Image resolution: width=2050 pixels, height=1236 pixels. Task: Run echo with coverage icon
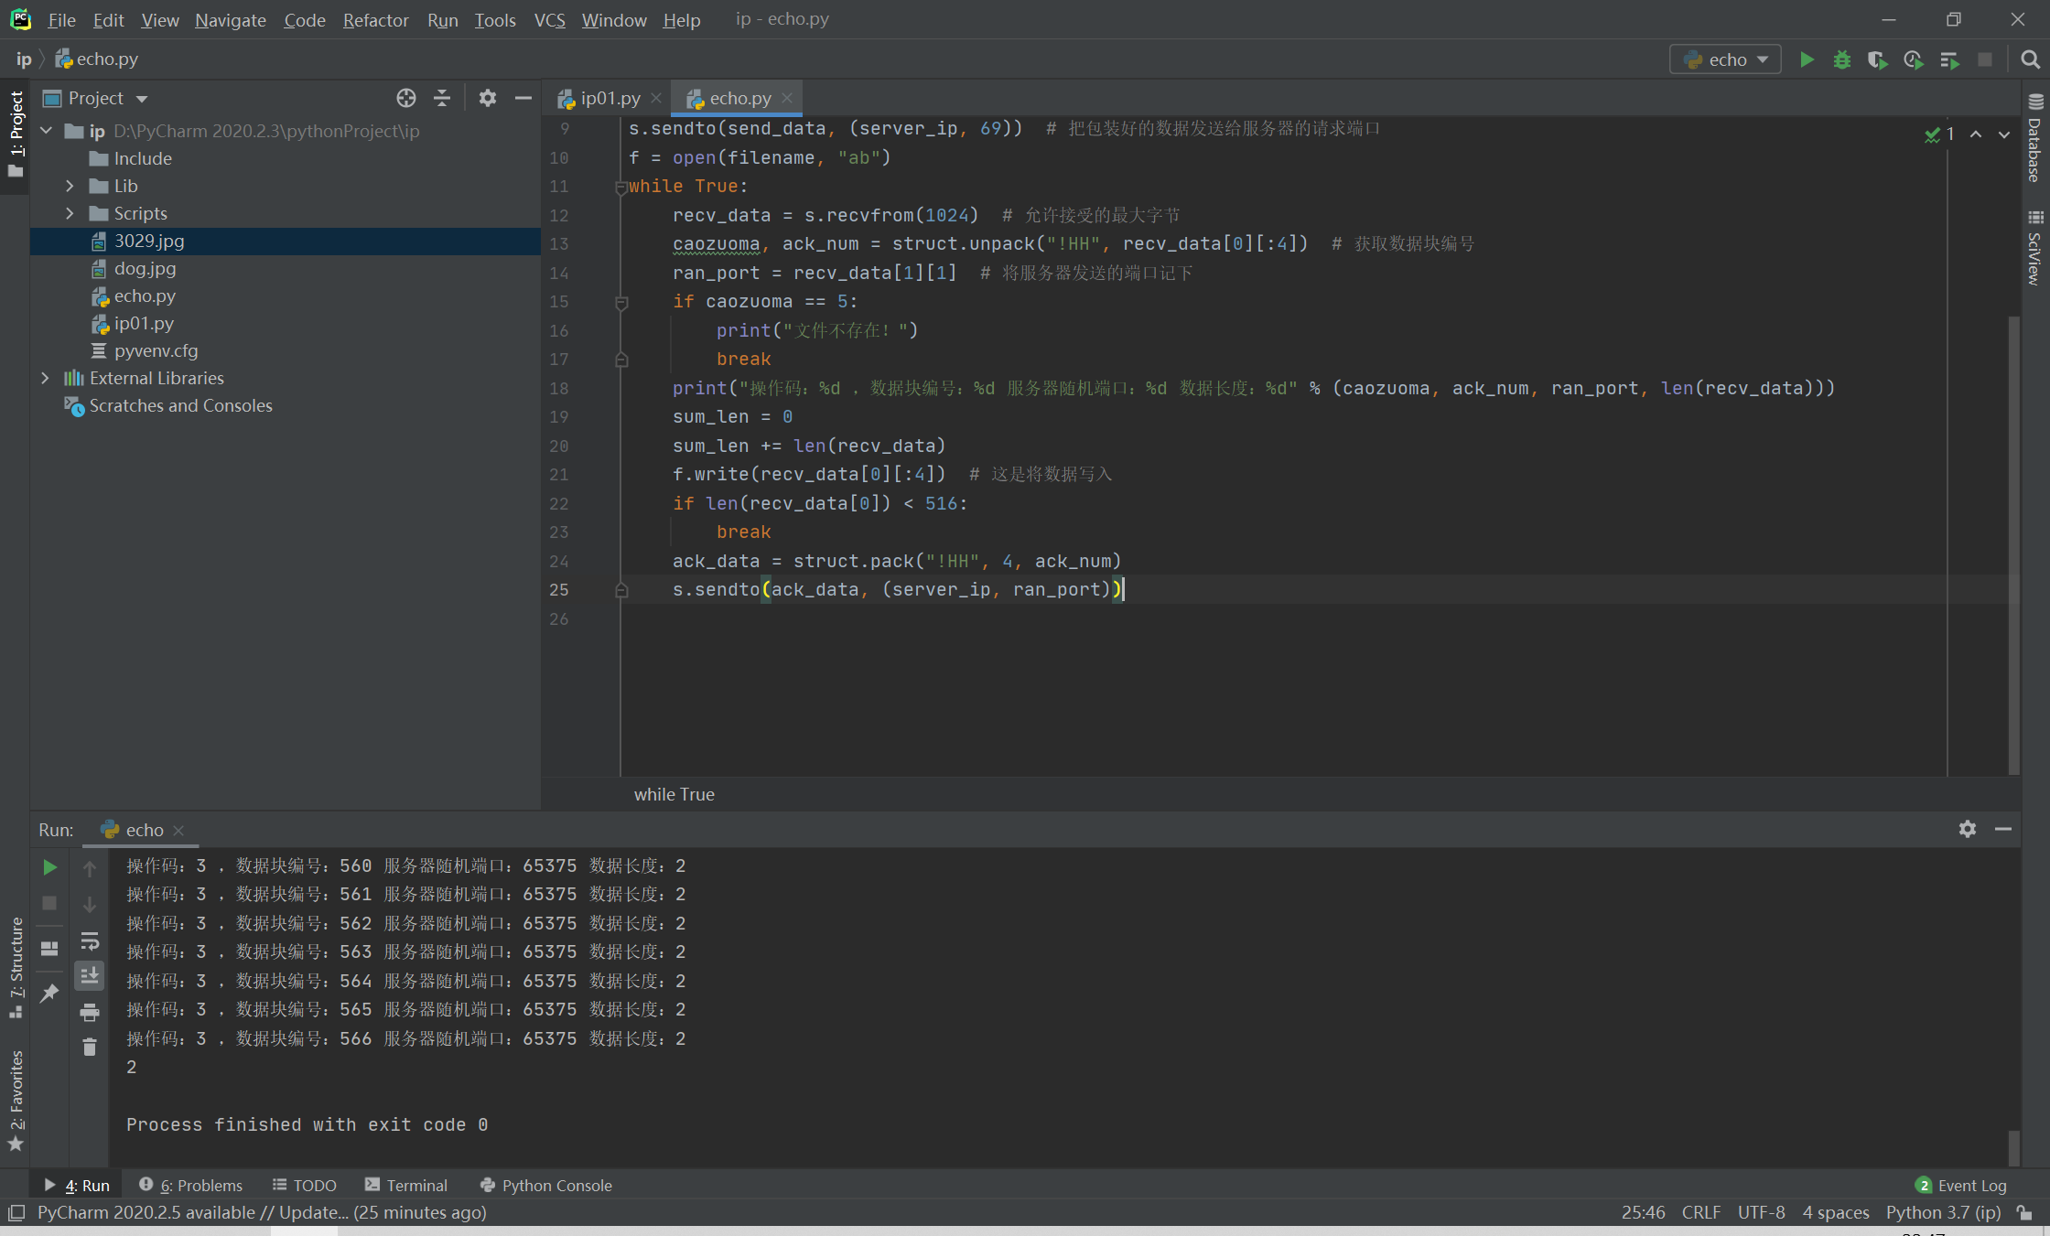[1878, 59]
